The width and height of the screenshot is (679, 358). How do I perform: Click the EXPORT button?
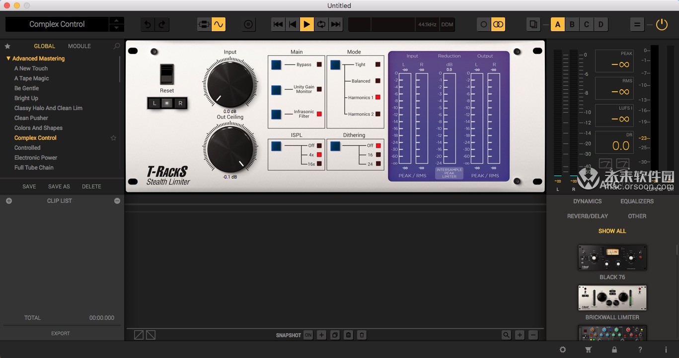click(x=60, y=333)
